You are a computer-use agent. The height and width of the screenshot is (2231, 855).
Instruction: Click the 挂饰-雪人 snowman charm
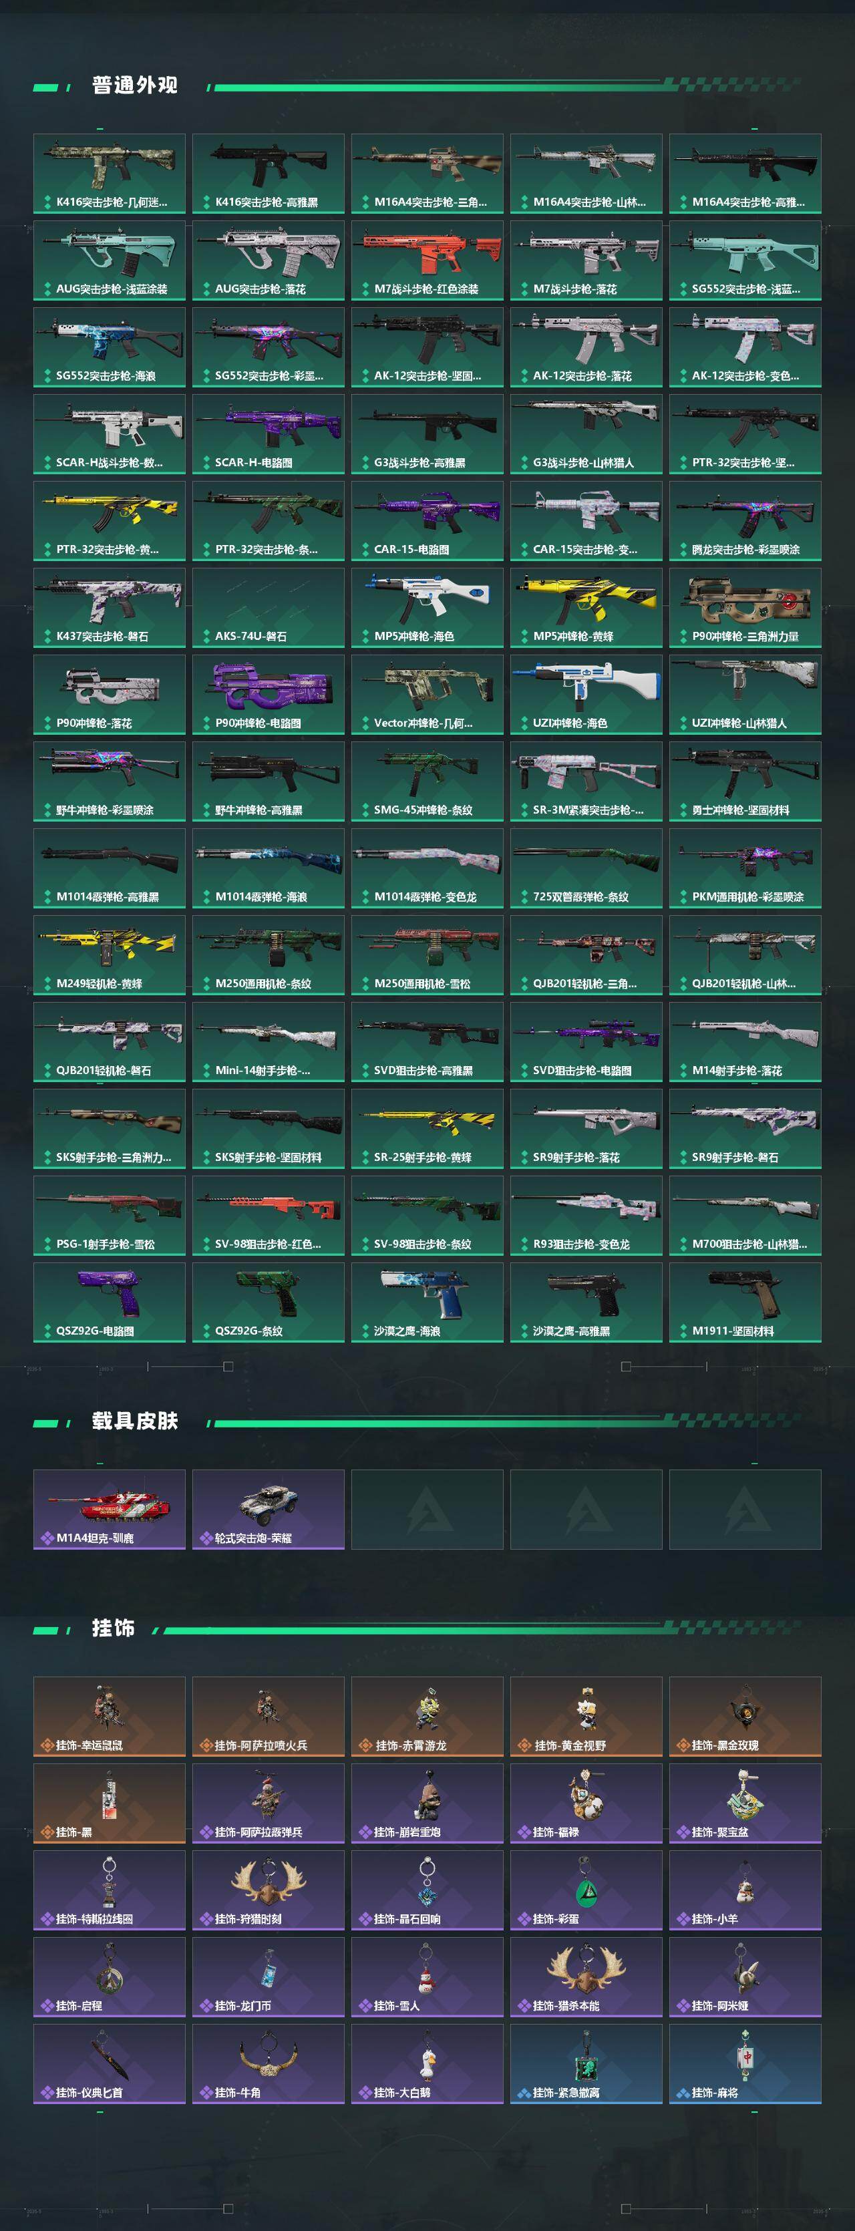click(427, 1977)
